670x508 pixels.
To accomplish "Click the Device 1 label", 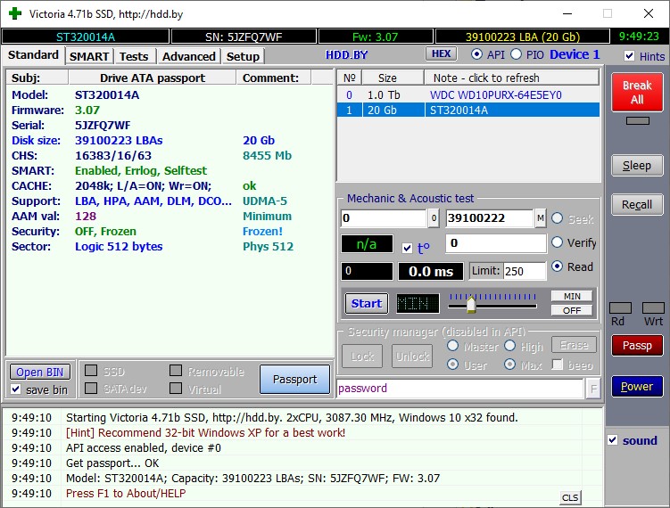I will pos(575,54).
